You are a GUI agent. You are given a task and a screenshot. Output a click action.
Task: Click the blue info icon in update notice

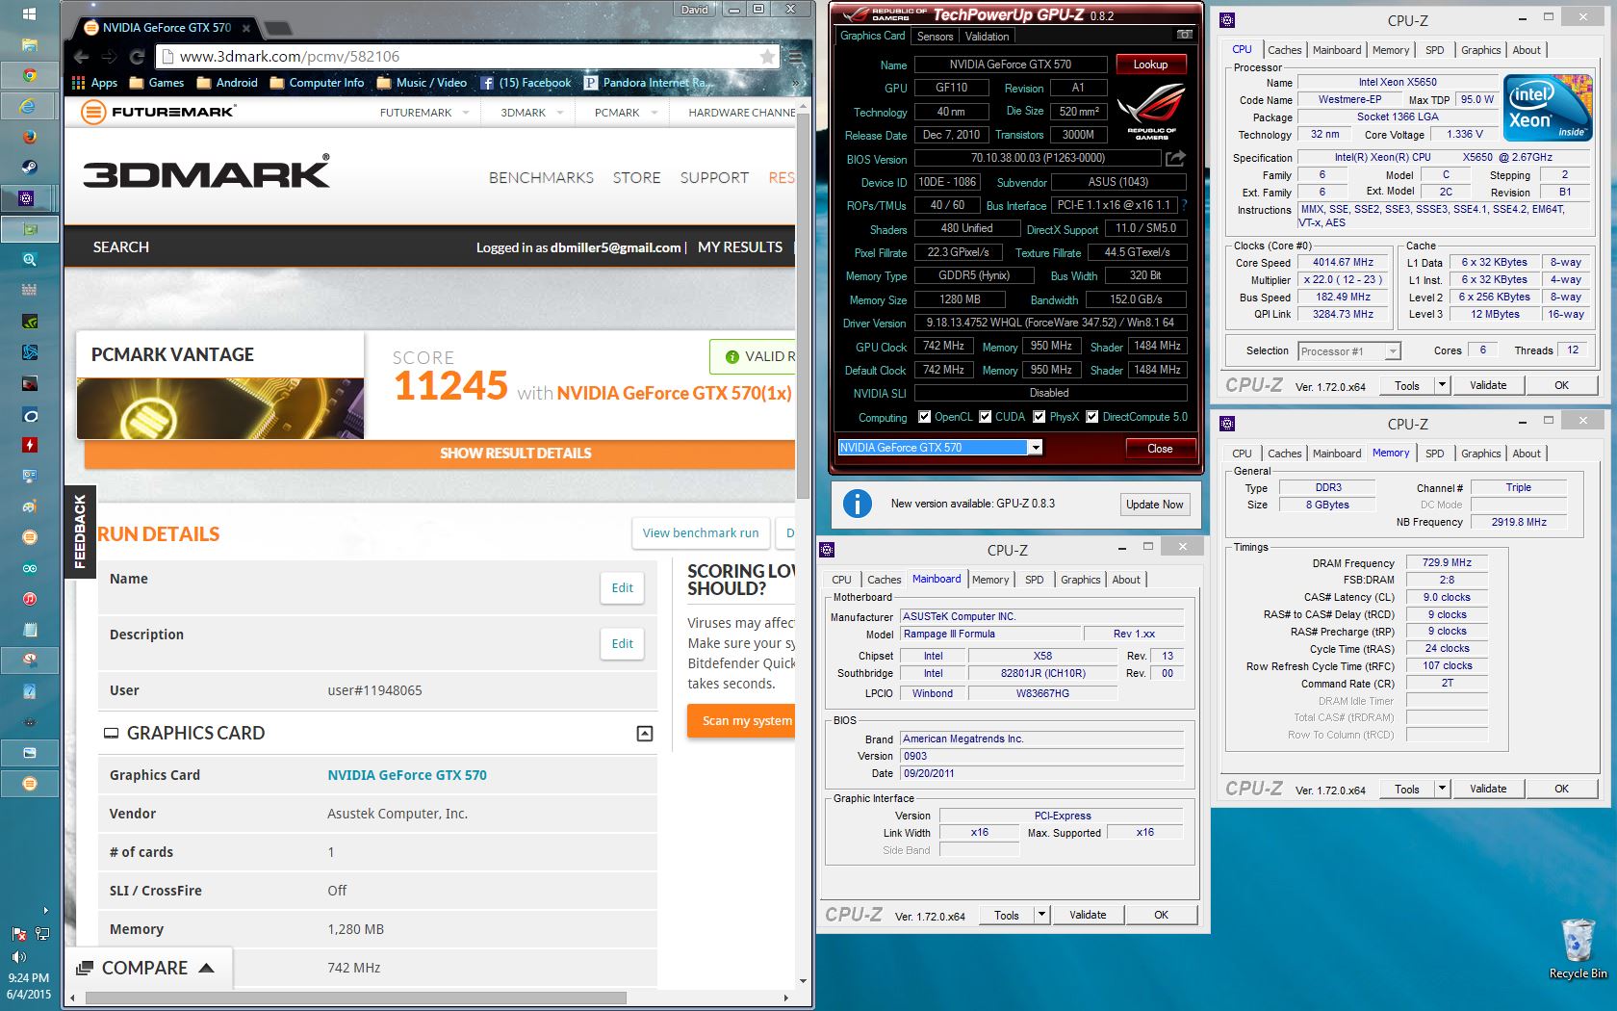[x=857, y=504]
